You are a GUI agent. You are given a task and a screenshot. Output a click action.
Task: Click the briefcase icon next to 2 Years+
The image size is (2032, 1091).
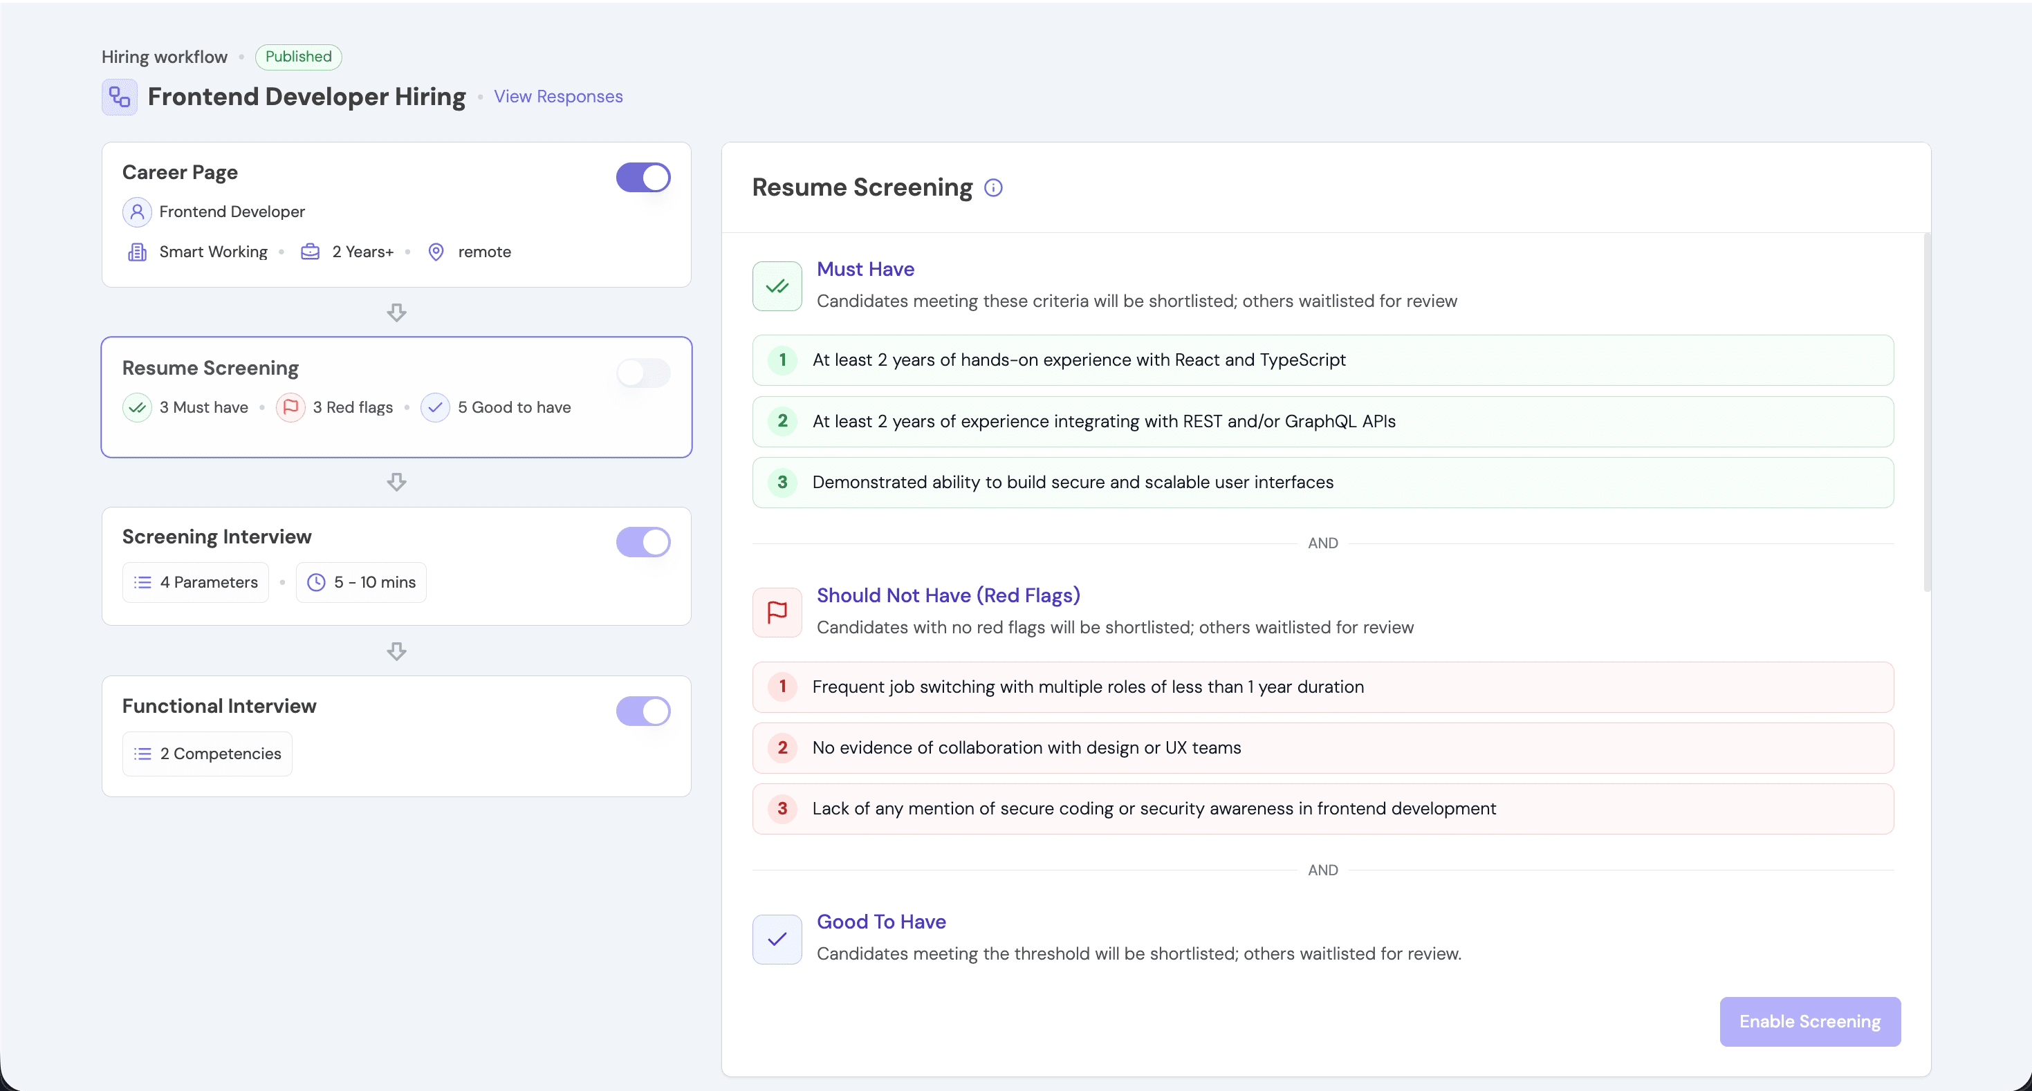tap(310, 252)
